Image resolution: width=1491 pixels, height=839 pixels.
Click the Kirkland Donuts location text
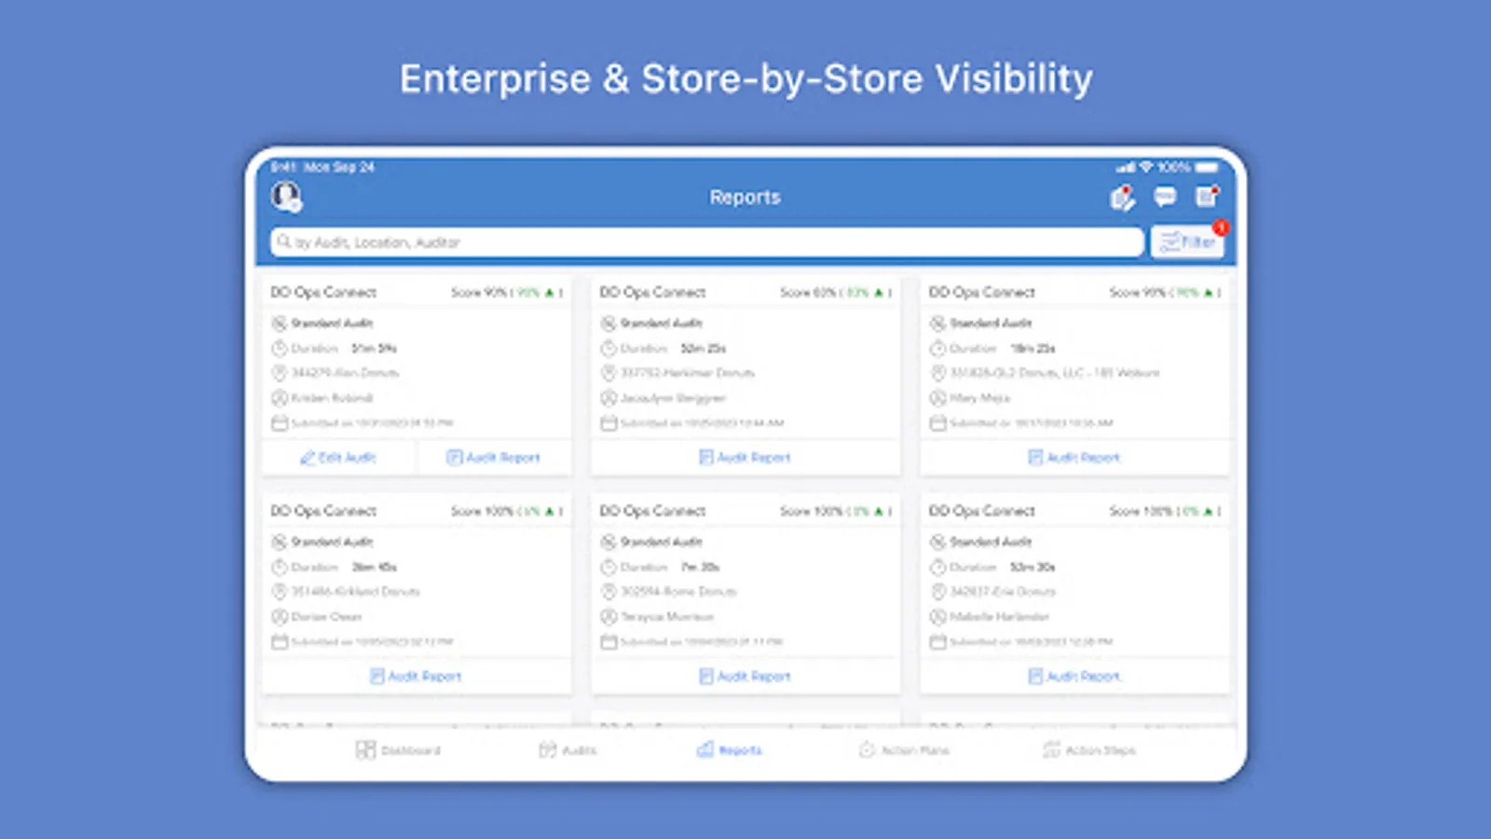click(x=355, y=592)
